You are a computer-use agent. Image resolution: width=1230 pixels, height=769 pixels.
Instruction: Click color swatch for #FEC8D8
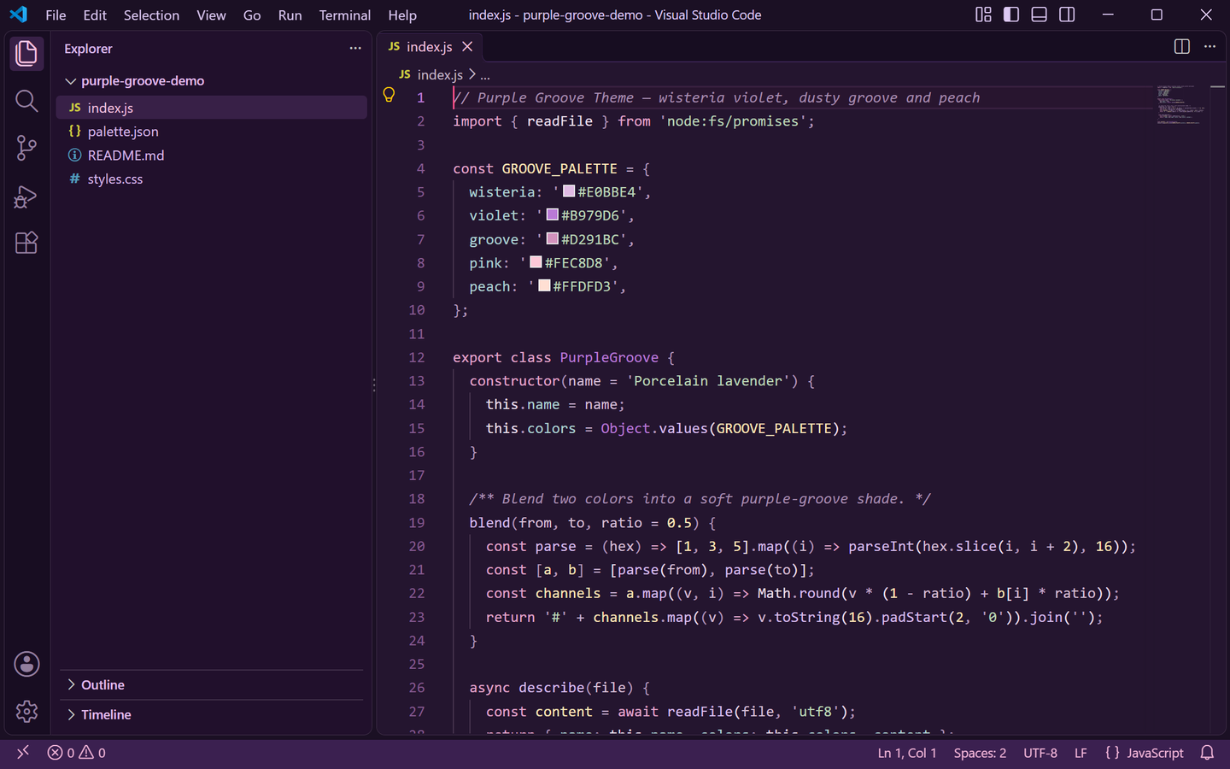click(536, 262)
